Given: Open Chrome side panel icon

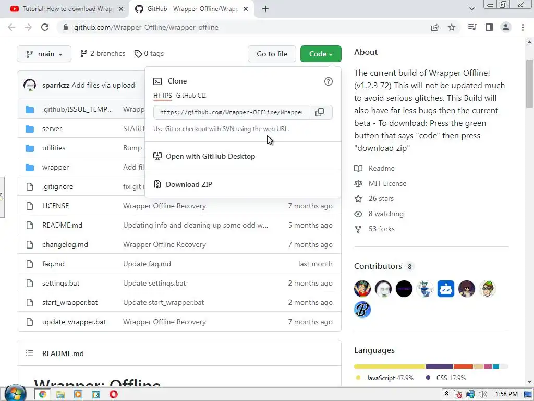Looking at the screenshot, I should [489, 27].
